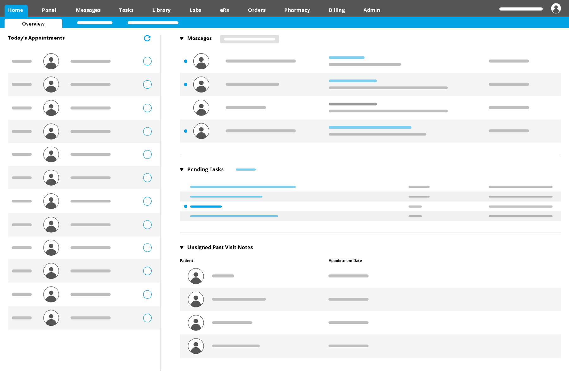Open first pending task link
The image size is (569, 379).
(242, 187)
